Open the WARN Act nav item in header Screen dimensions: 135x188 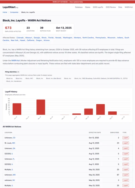(x=129, y=7)
